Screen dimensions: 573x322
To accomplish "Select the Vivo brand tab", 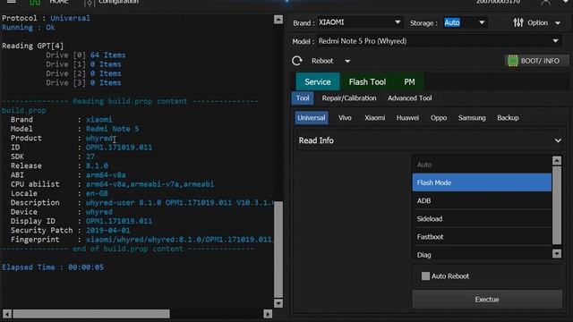I will coord(345,117).
